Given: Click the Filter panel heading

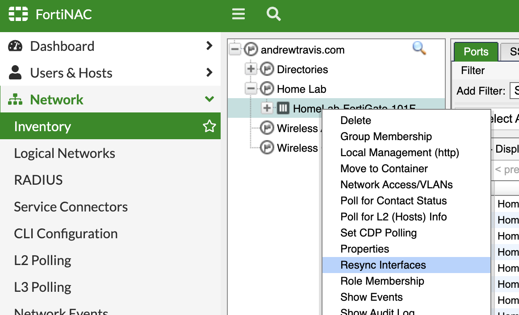Looking at the screenshot, I should click(473, 70).
